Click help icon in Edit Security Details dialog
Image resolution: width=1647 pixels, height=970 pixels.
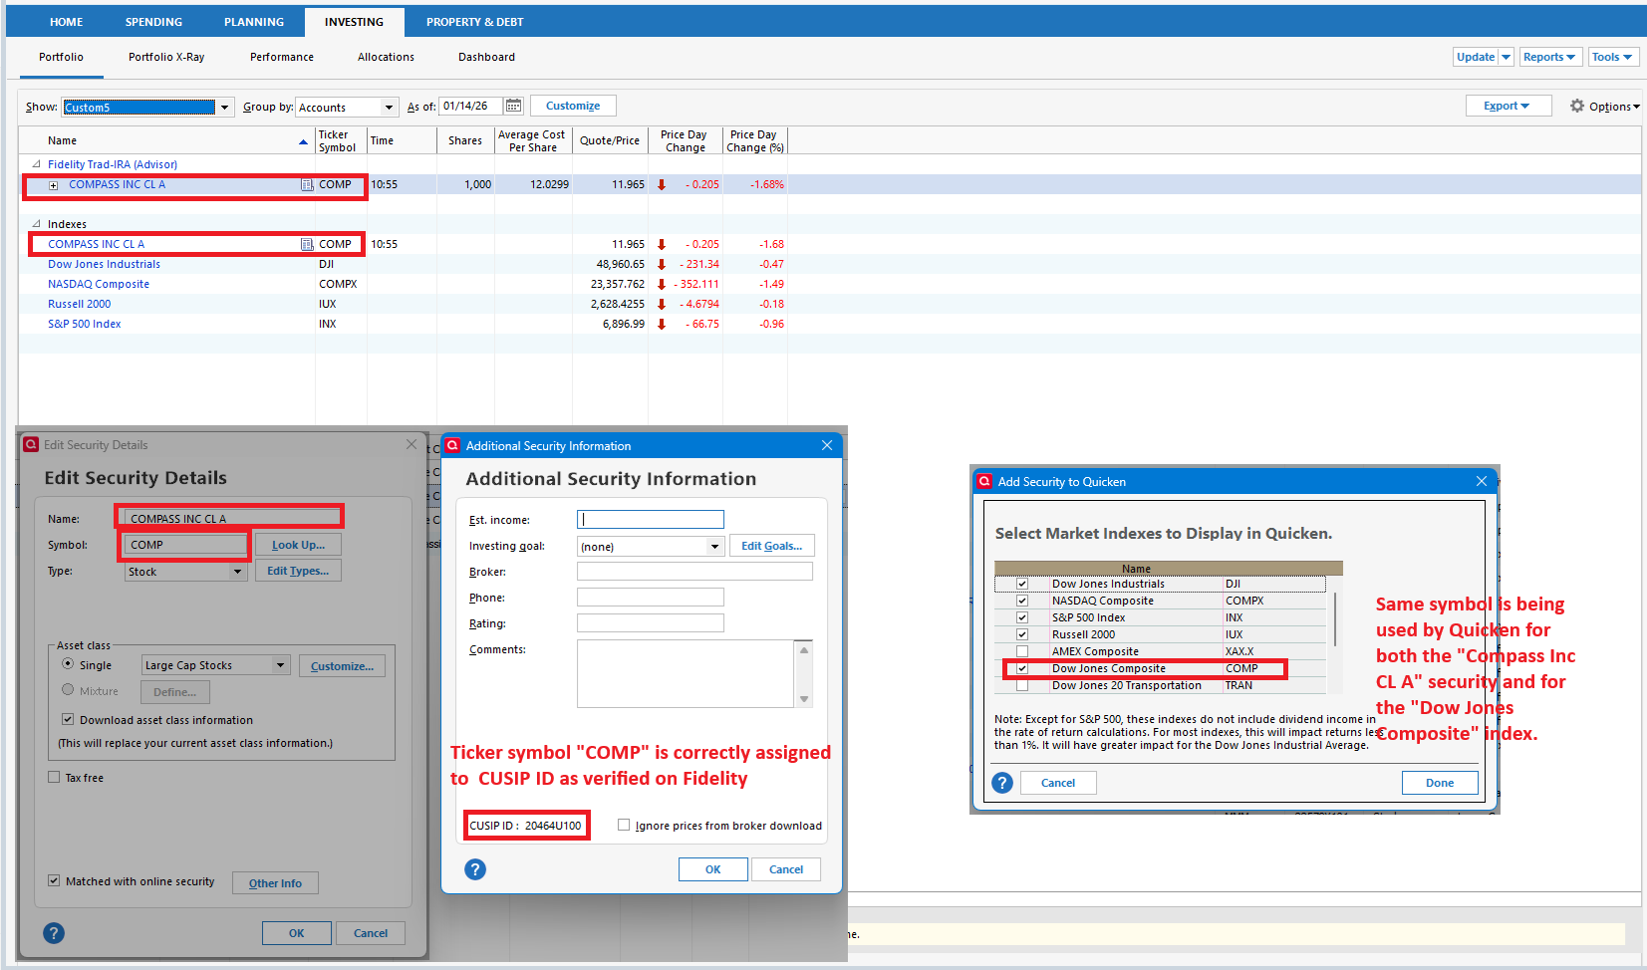54,933
